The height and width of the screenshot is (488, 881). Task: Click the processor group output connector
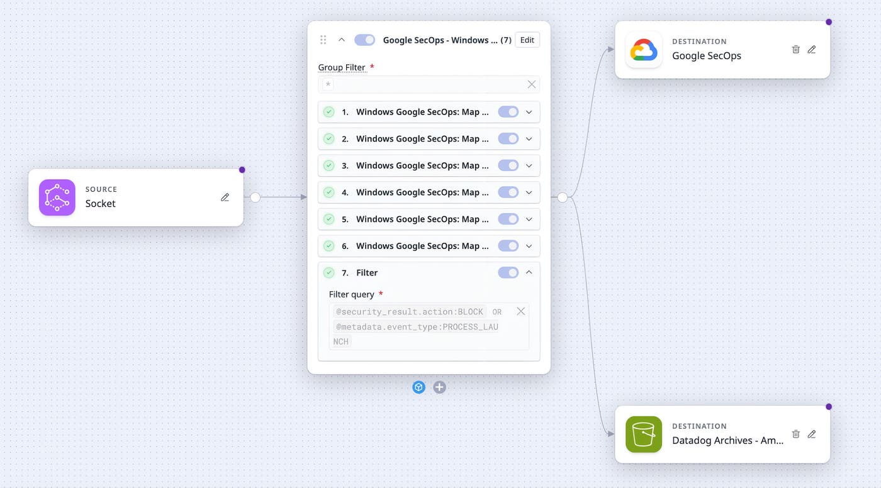[563, 197]
